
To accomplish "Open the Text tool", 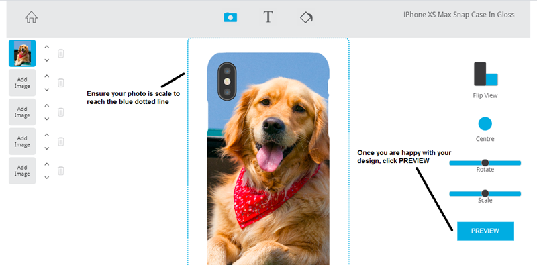I will [268, 17].
